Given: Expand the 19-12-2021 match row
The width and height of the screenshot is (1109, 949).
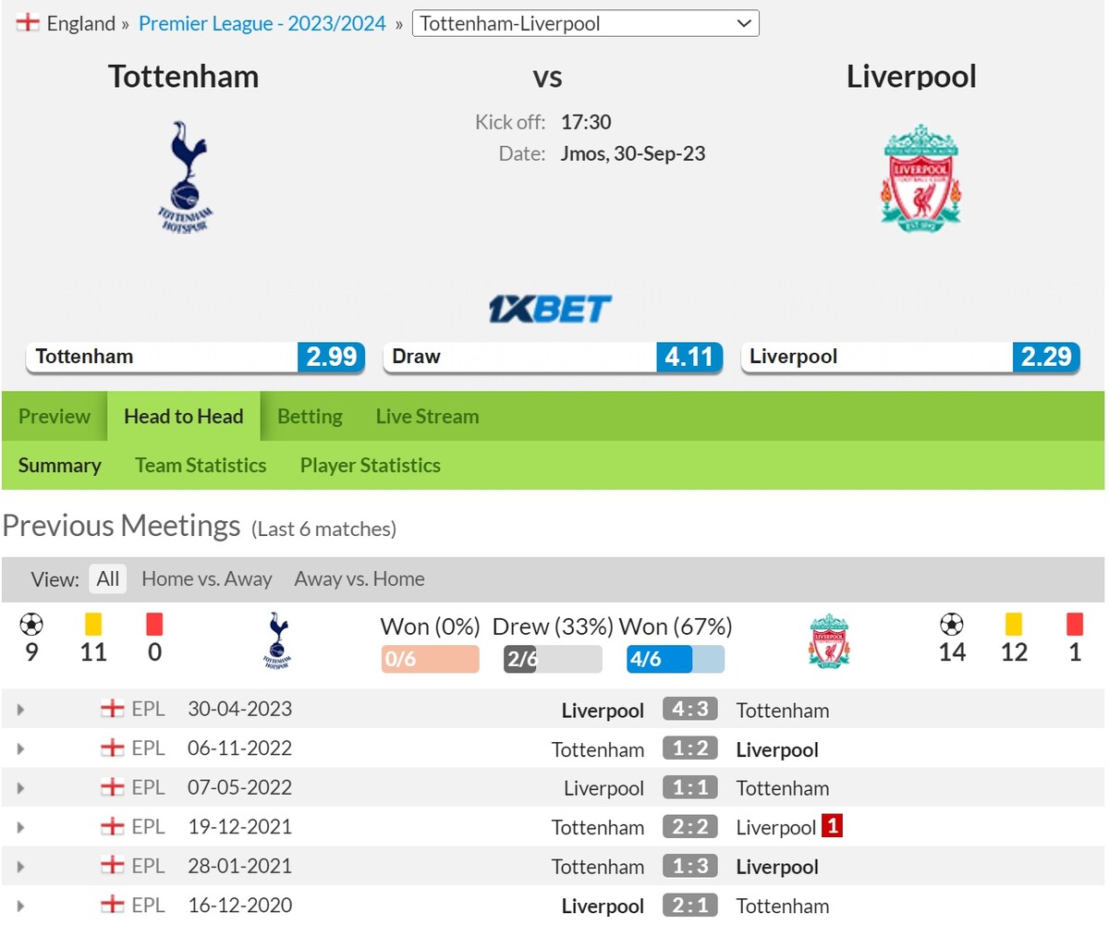Looking at the screenshot, I should (20, 827).
